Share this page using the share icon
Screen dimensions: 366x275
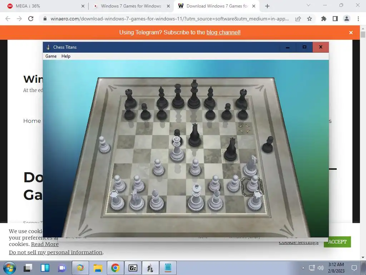298,19
